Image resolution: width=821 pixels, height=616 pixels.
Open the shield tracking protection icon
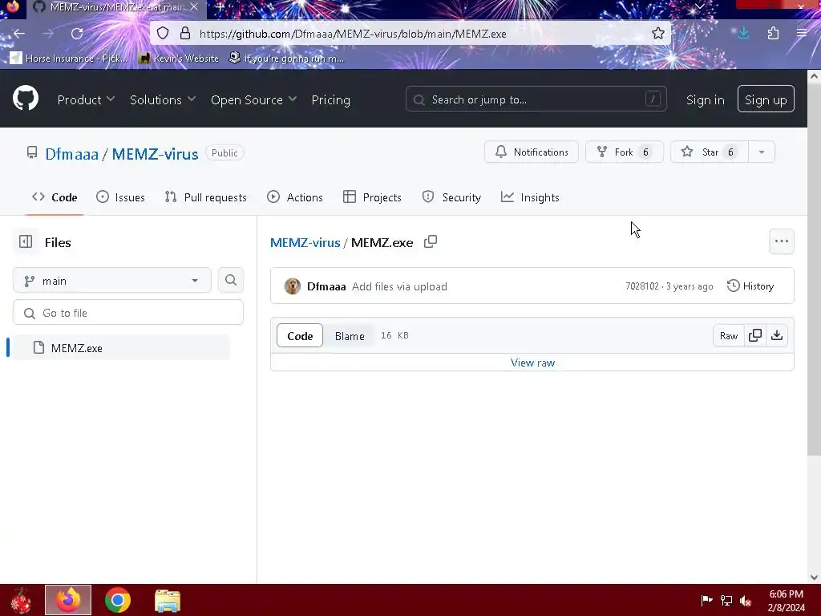[x=163, y=34]
